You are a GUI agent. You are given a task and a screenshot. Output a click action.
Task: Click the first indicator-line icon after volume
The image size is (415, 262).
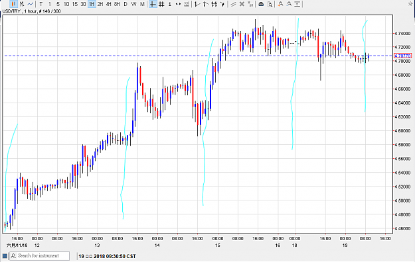pos(197,4)
